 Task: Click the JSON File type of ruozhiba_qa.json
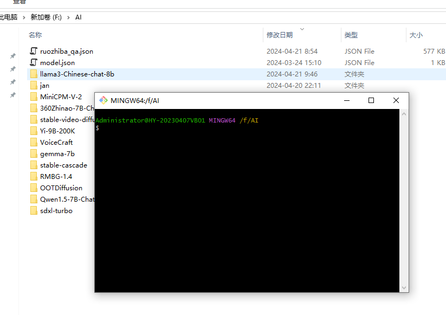[x=359, y=52]
